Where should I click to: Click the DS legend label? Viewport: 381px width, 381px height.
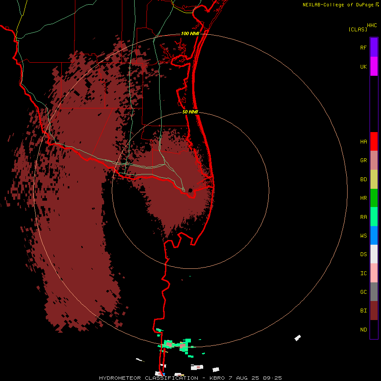pyautogui.click(x=363, y=254)
